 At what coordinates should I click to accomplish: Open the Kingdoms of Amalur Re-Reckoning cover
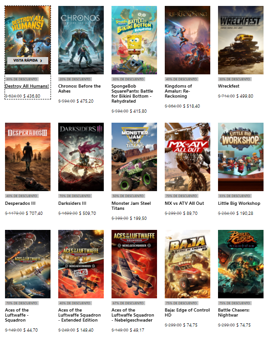click(x=188, y=40)
